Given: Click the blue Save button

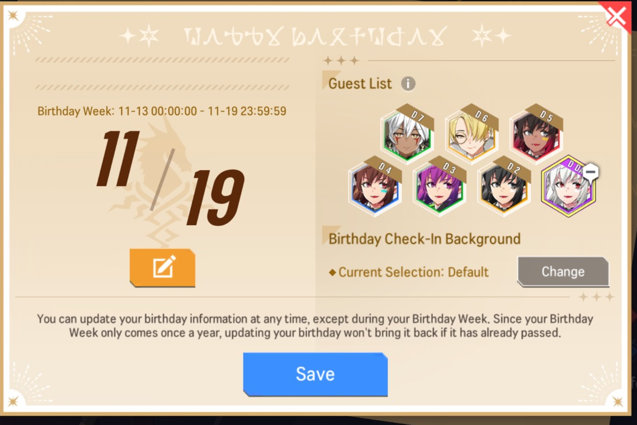Looking at the screenshot, I should (315, 374).
